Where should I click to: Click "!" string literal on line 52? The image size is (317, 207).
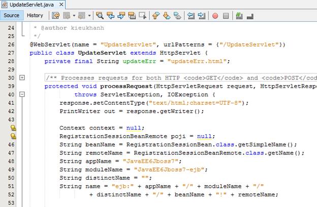221,194
